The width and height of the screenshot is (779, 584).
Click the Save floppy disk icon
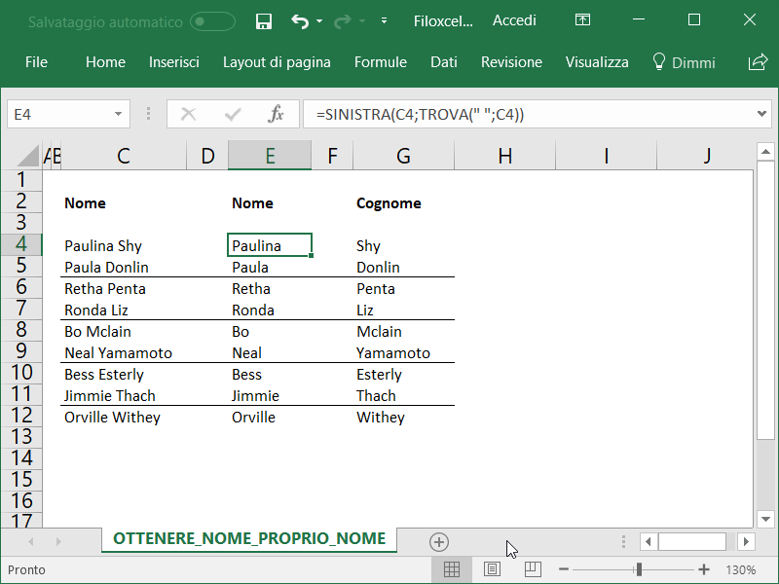pos(263,21)
